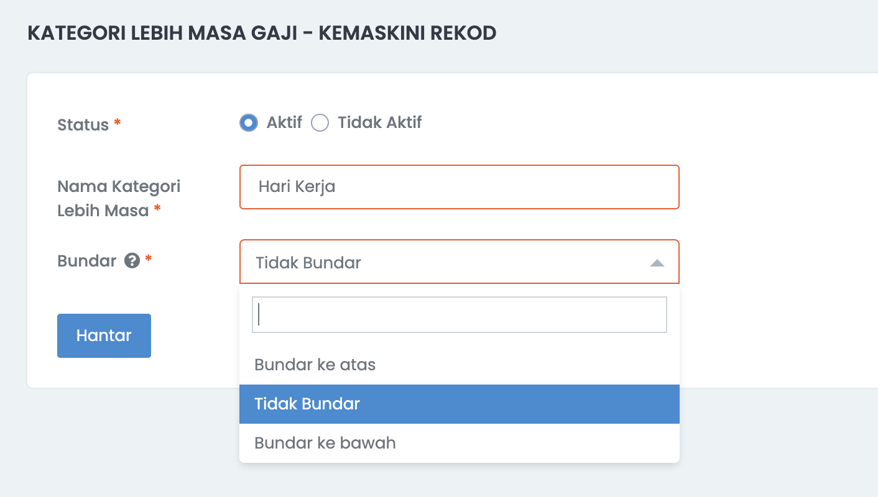Click the Nama Kategori Lebih Masa label
Screen dimensions: 878x497
(119, 198)
